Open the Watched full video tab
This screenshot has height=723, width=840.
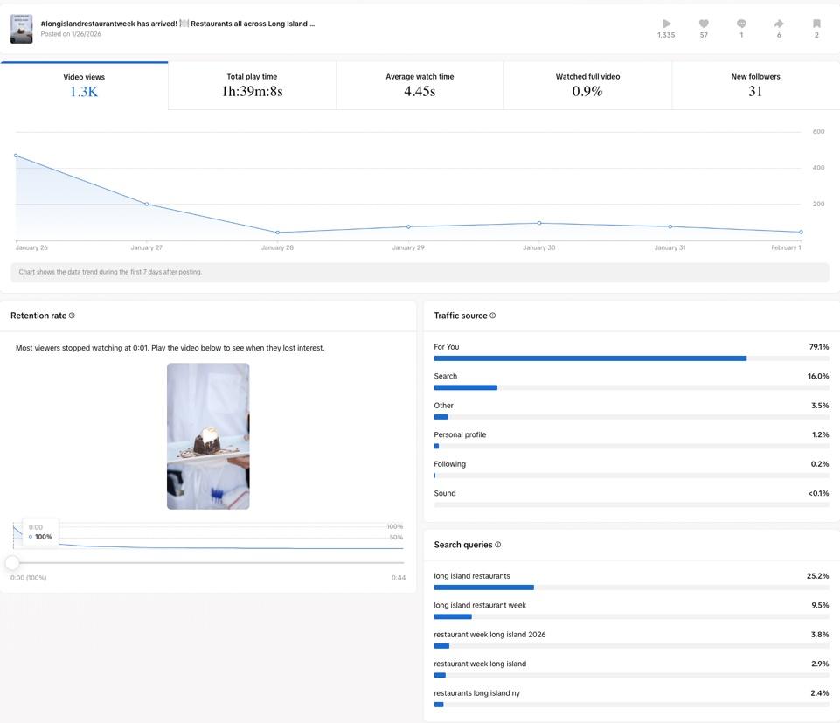coord(587,86)
